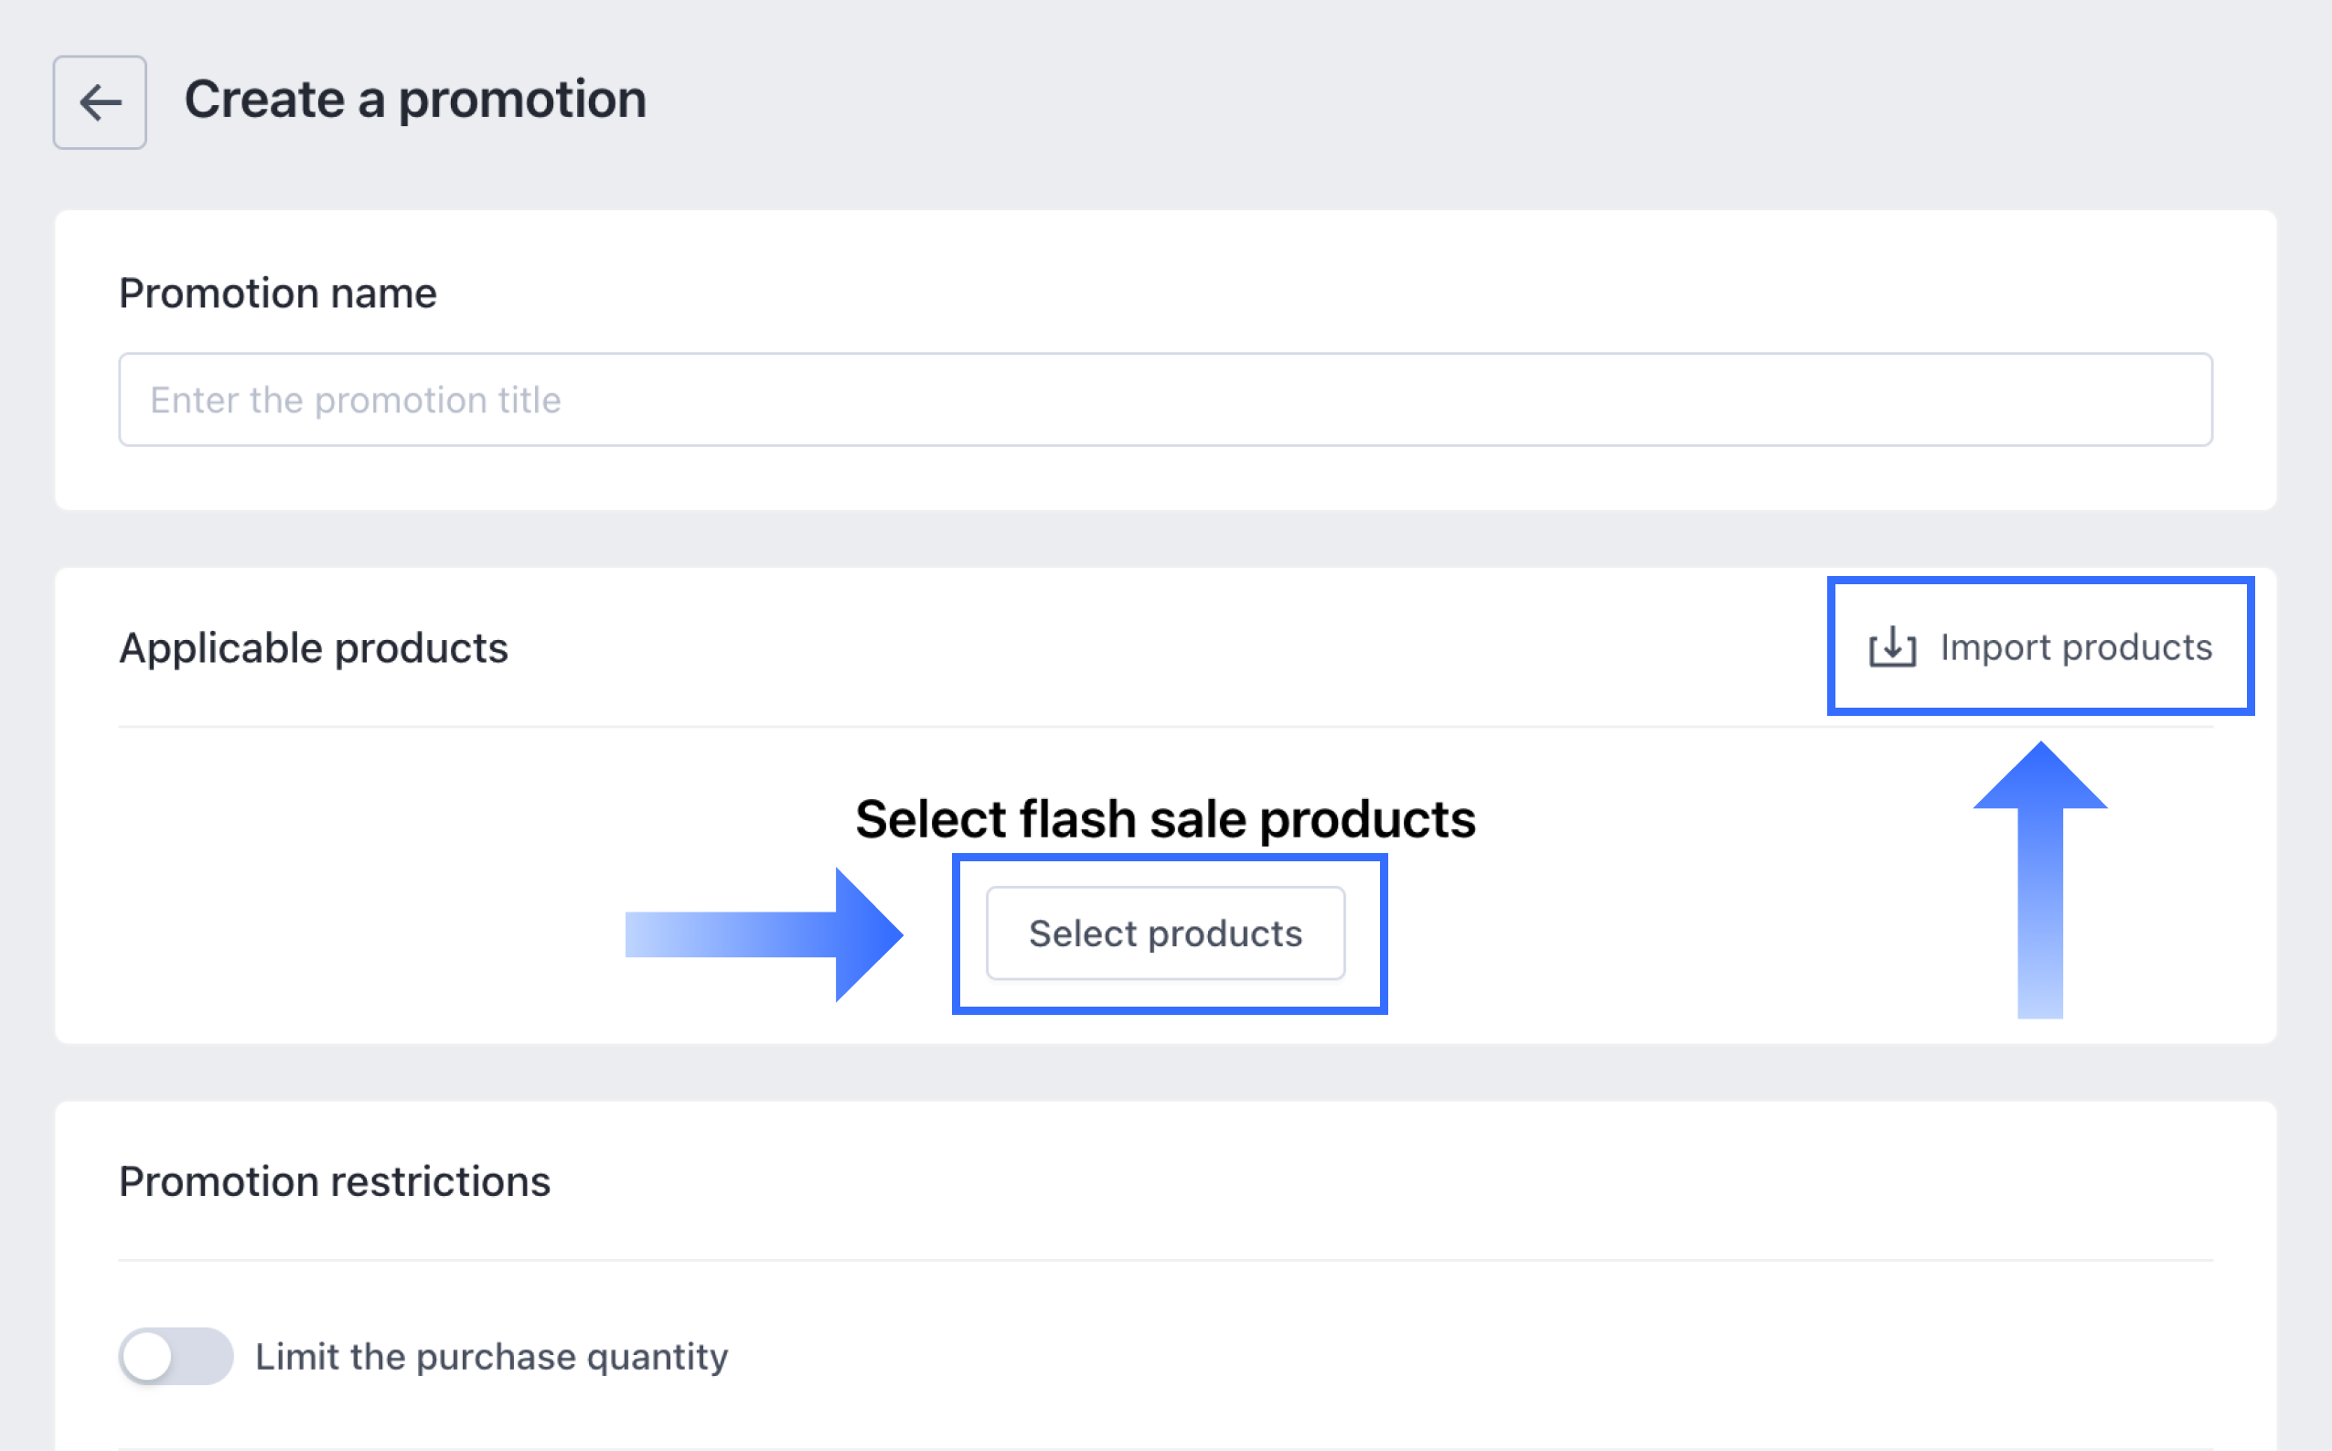Image resolution: width=2332 pixels, height=1451 pixels.
Task: Click the "Promotion name" field label
Action: pos(277,293)
